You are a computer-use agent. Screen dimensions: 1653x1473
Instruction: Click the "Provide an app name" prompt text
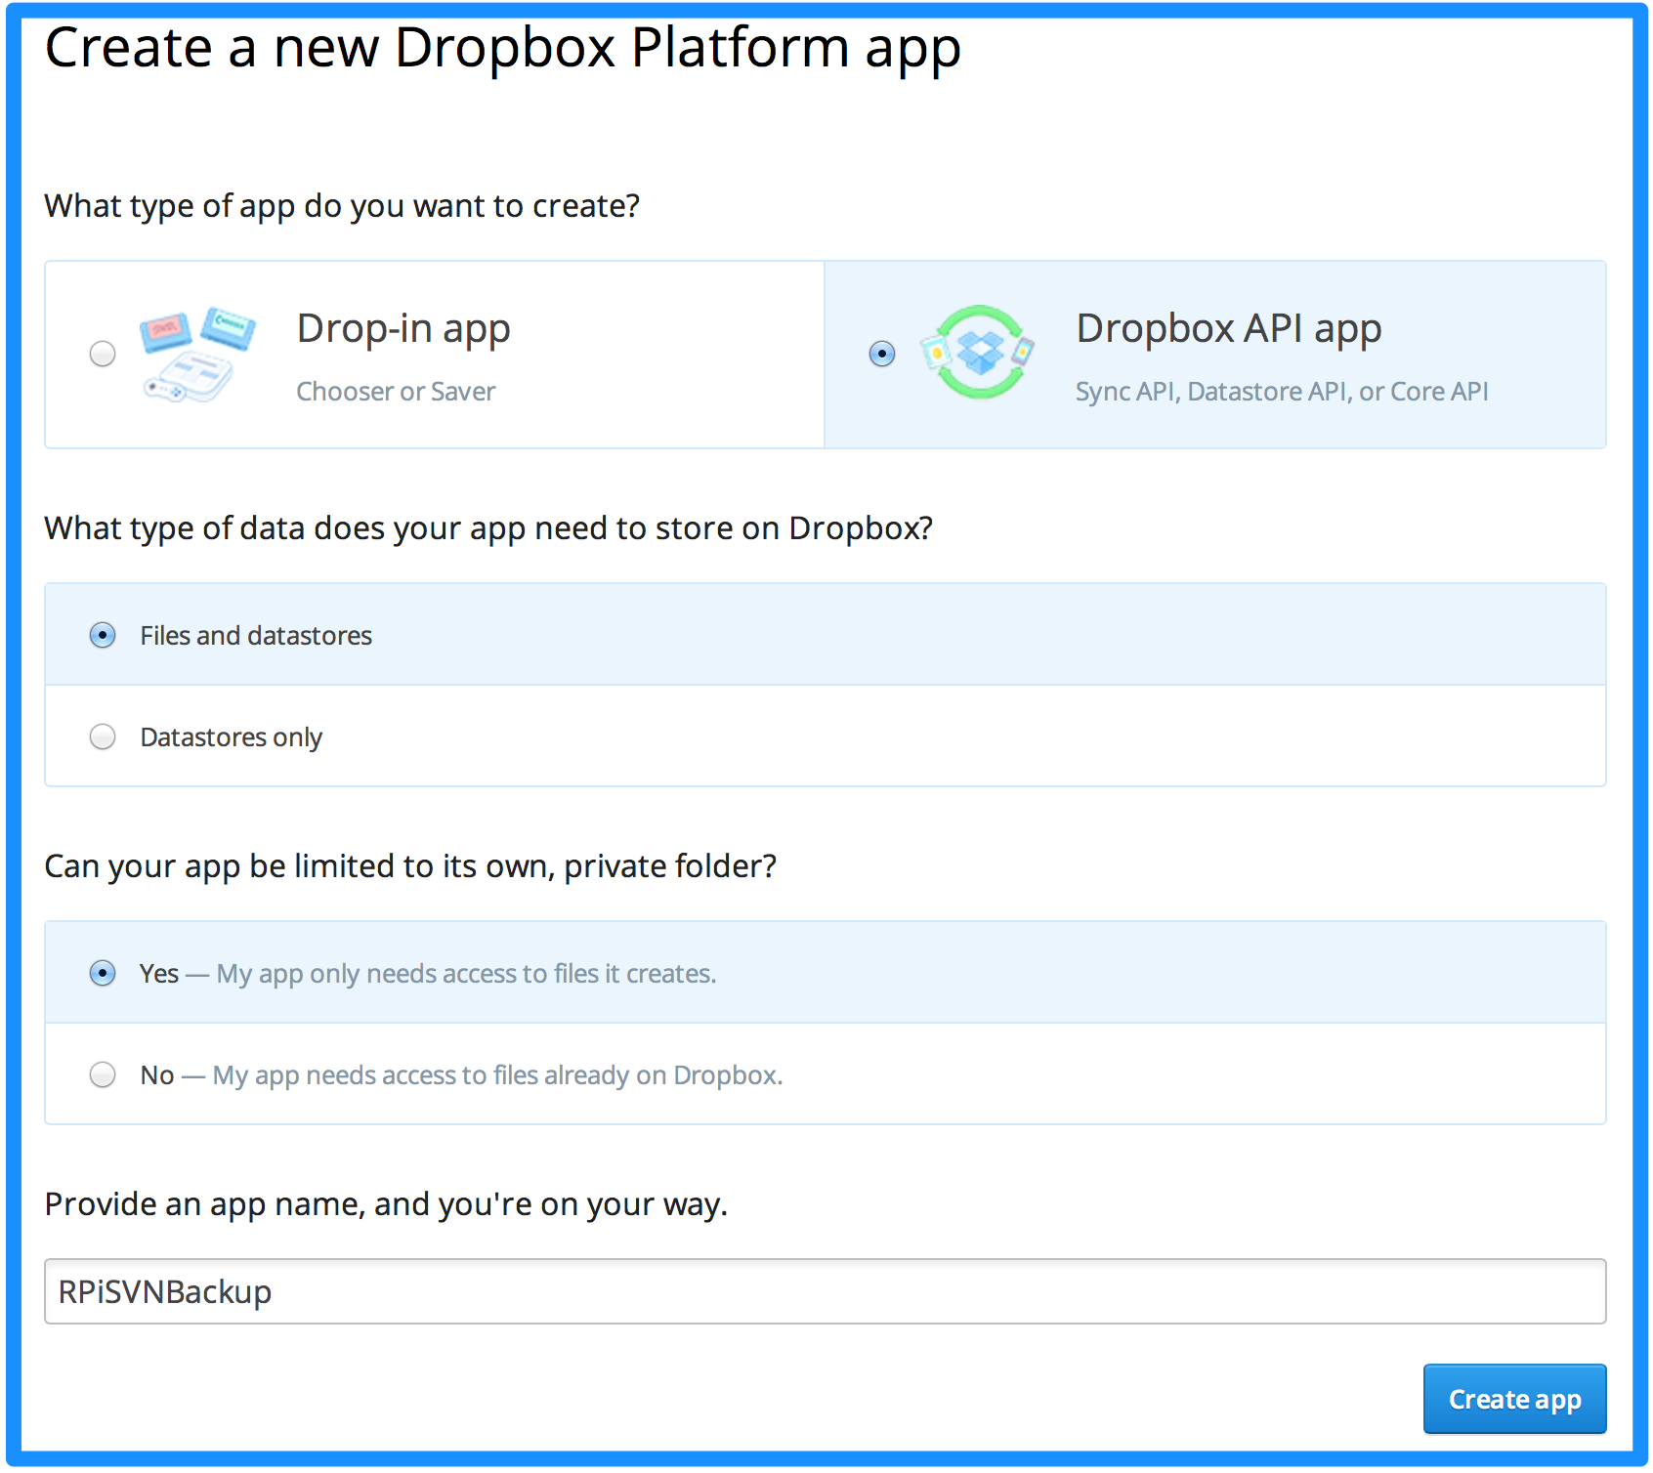386,1204
